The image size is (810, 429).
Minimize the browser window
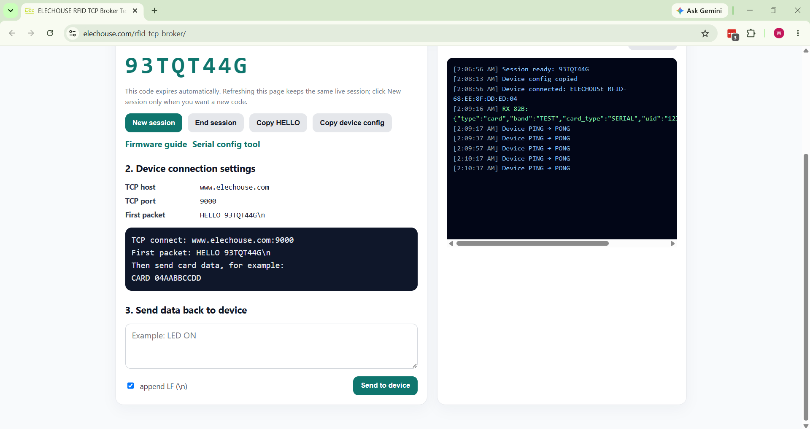click(x=750, y=11)
